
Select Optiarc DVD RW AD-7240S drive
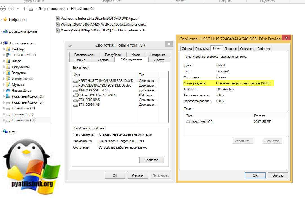pos(97,95)
